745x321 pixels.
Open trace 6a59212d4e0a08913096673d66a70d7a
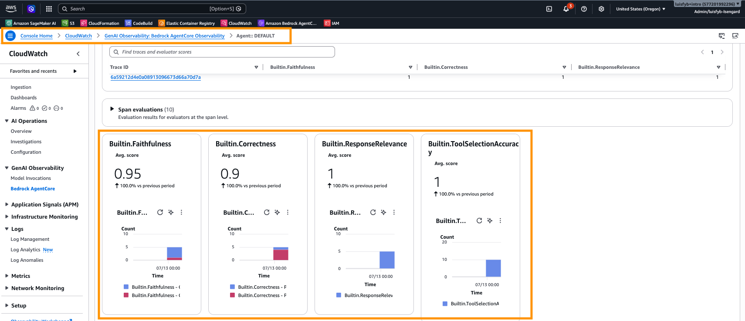(x=156, y=77)
